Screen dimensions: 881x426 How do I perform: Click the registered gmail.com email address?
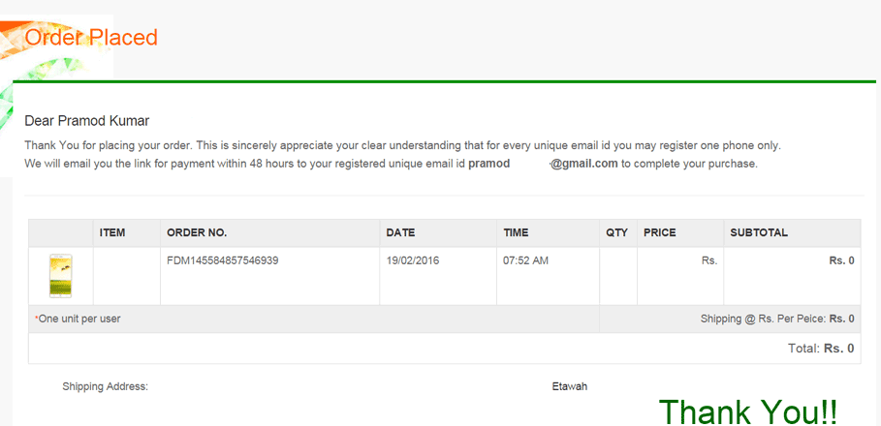click(544, 164)
